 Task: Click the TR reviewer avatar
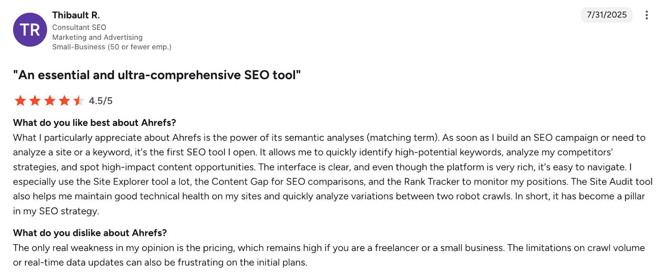coord(30,30)
